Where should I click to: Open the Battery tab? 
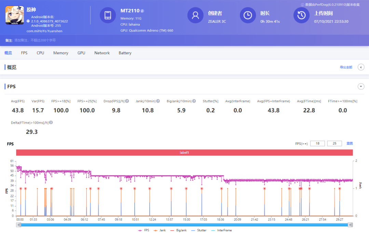tap(125, 53)
